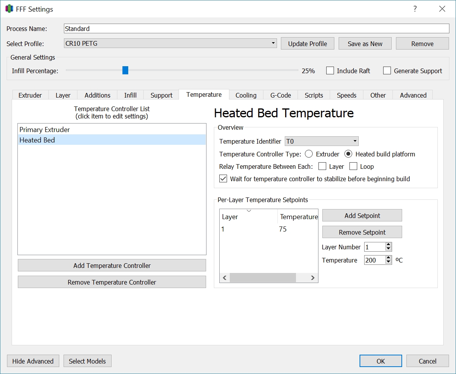Select Heated build platform radio button
Image resolution: width=456 pixels, height=374 pixels.
(x=348, y=154)
